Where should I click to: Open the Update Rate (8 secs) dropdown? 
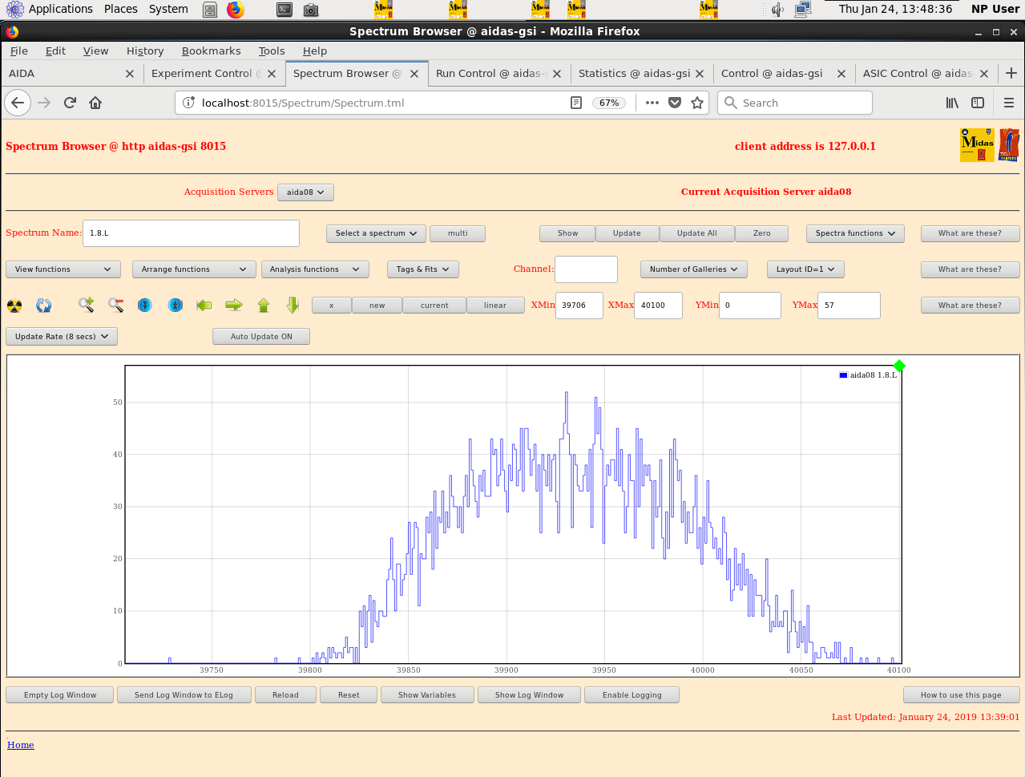click(62, 337)
